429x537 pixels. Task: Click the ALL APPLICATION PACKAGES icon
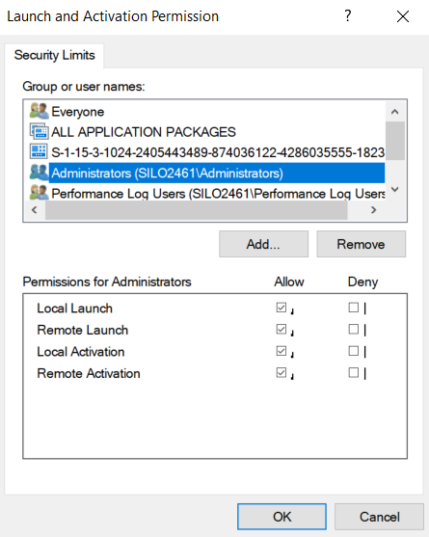click(39, 131)
